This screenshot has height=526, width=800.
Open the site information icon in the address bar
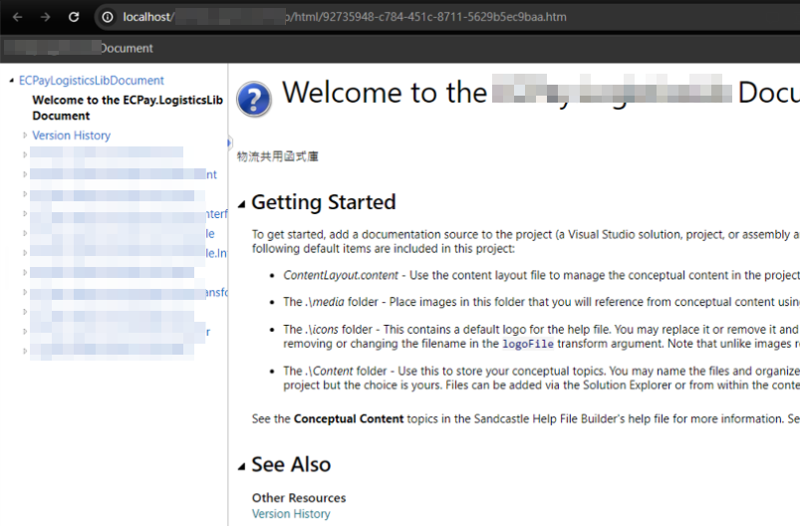pos(108,17)
